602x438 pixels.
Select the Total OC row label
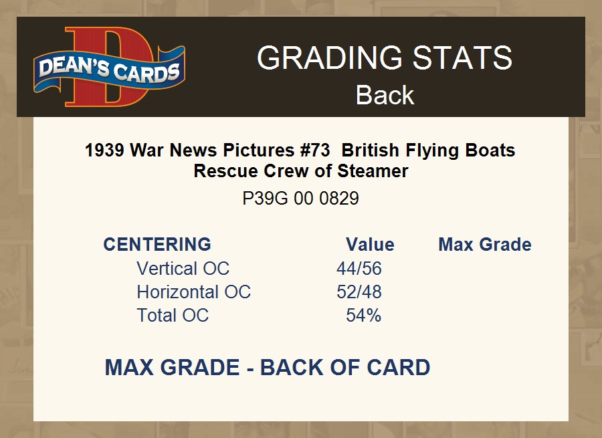(x=173, y=315)
